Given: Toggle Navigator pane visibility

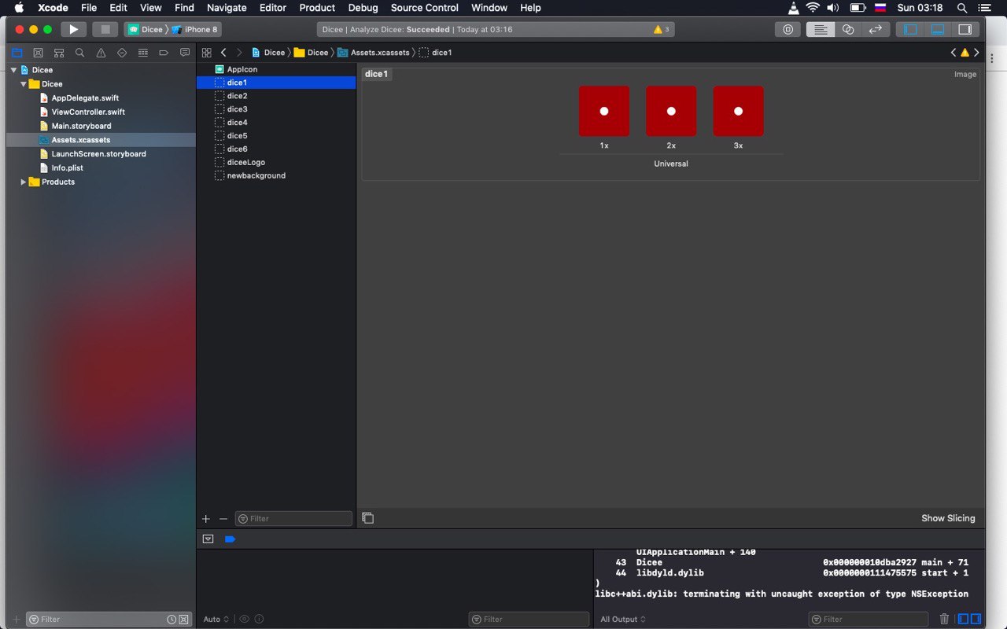Looking at the screenshot, I should click(910, 29).
